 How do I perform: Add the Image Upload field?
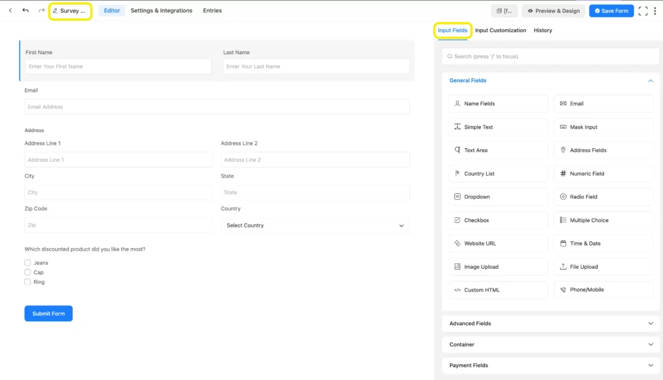point(498,267)
